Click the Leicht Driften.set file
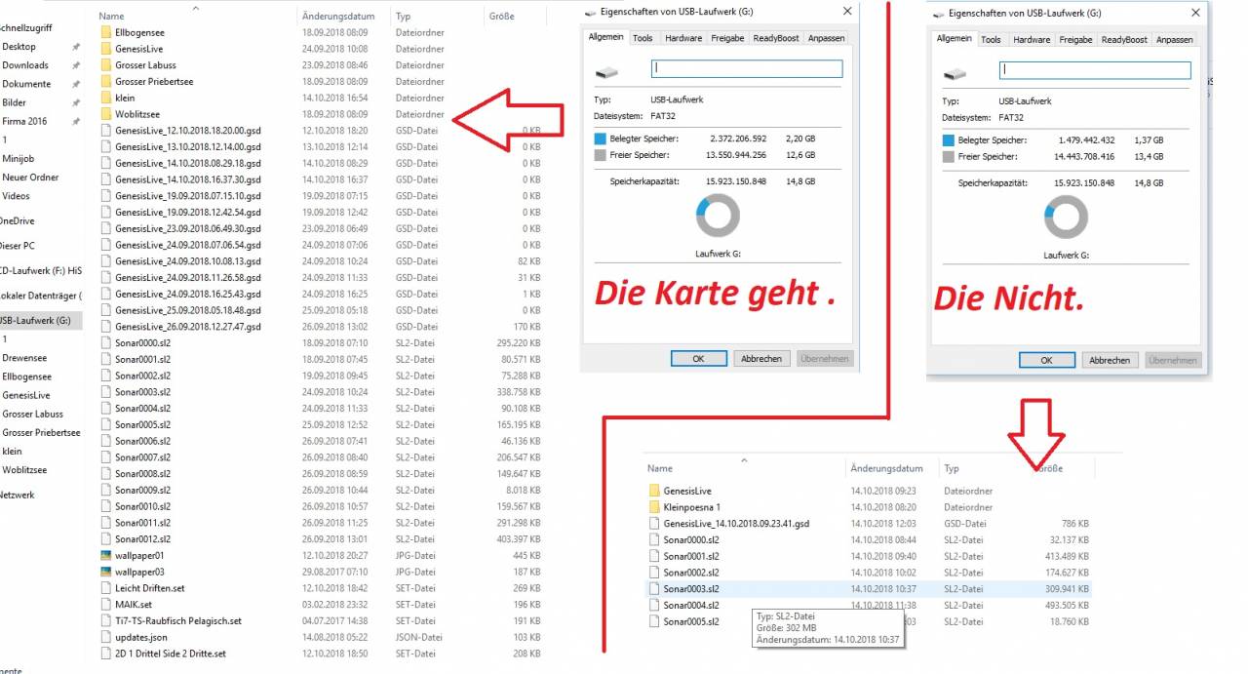The width and height of the screenshot is (1248, 674). pos(149,588)
